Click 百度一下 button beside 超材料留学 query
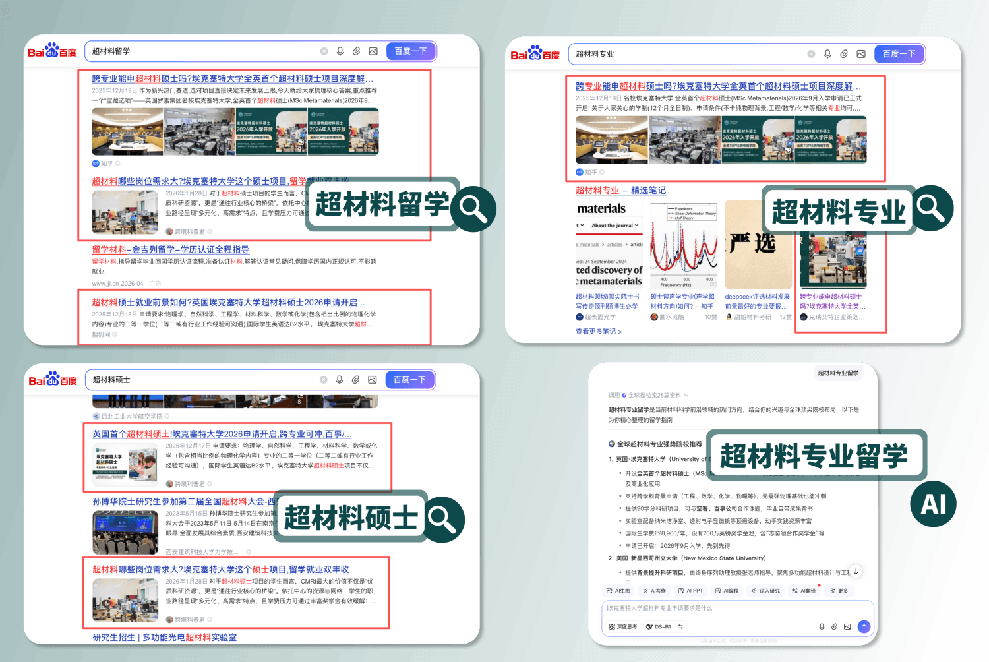The height and width of the screenshot is (662, 989). (x=410, y=51)
